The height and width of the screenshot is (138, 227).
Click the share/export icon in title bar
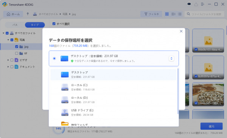(196, 4)
